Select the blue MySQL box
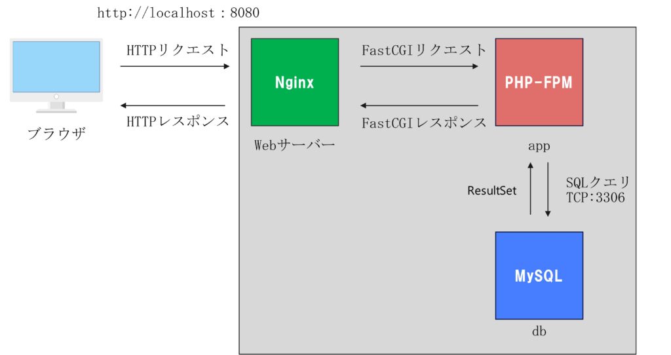The image size is (671, 355). pyautogui.click(x=539, y=276)
